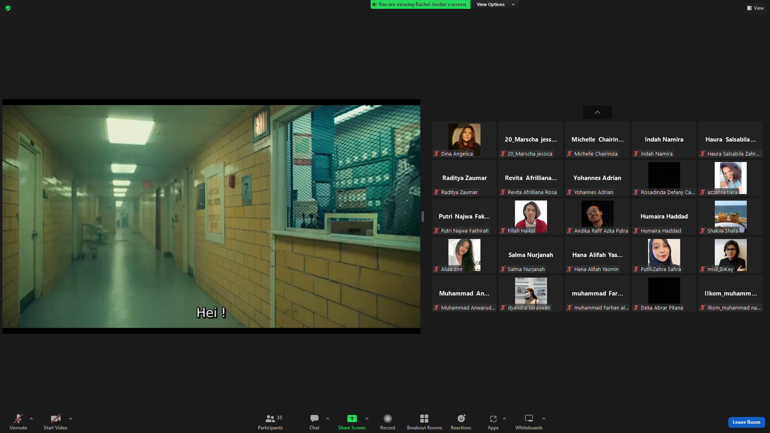Select Andika Rafif Azka Putra's tile
The height and width of the screenshot is (433, 770).
pos(598,216)
